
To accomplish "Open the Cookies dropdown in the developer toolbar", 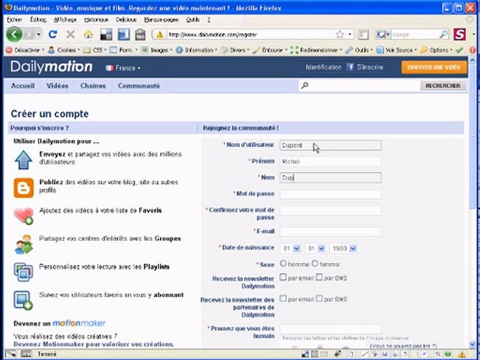I will 64,50.
